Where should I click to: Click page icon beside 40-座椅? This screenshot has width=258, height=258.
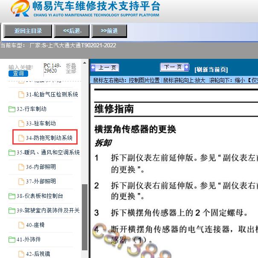[21, 225]
